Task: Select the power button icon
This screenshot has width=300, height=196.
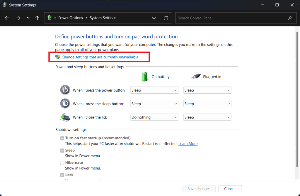Action: tap(65, 90)
